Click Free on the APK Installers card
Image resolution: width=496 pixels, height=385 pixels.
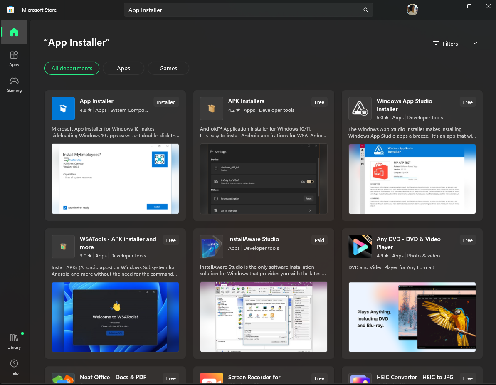319,102
